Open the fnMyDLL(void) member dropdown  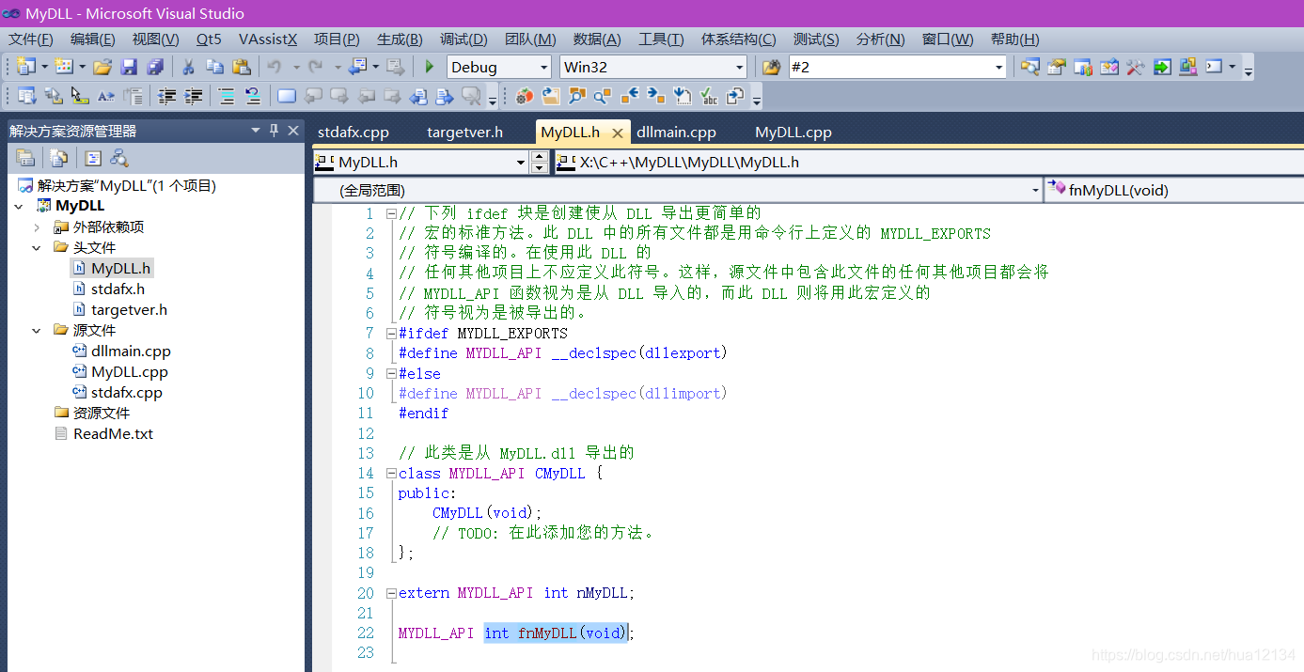click(x=1174, y=190)
